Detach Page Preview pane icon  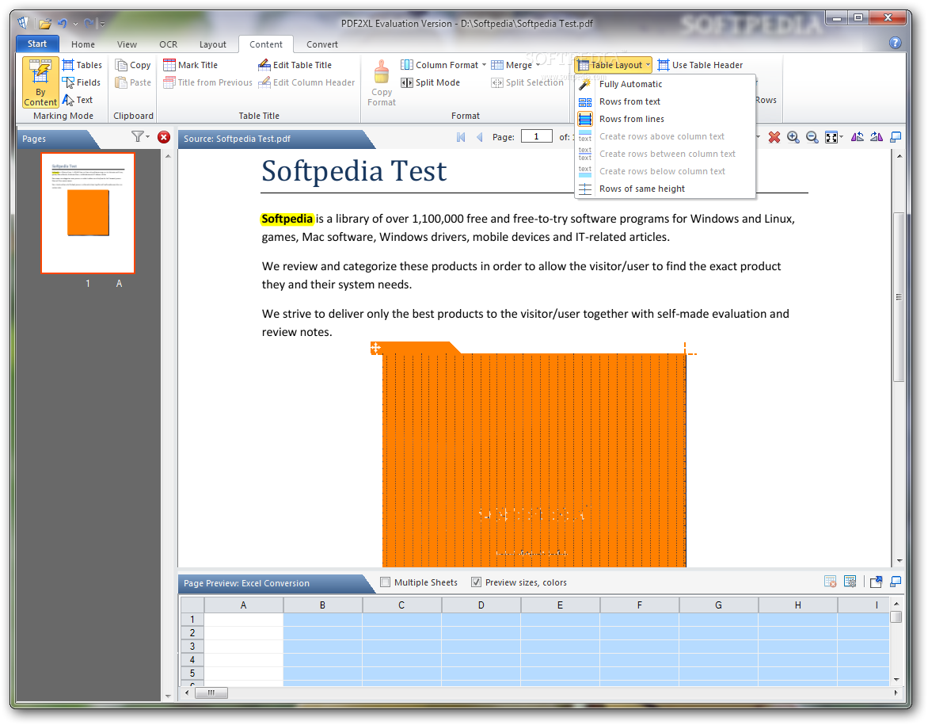(896, 582)
